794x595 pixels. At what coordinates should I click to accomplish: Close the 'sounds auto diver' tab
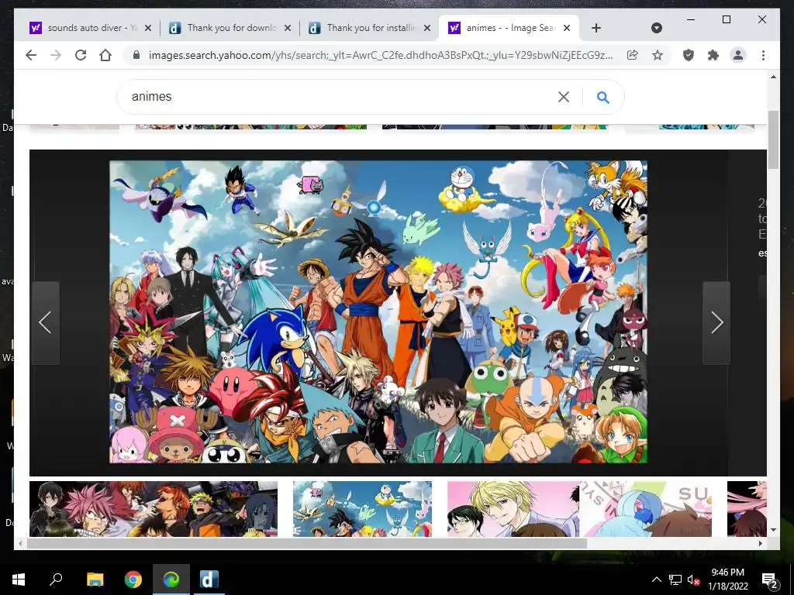(x=148, y=28)
